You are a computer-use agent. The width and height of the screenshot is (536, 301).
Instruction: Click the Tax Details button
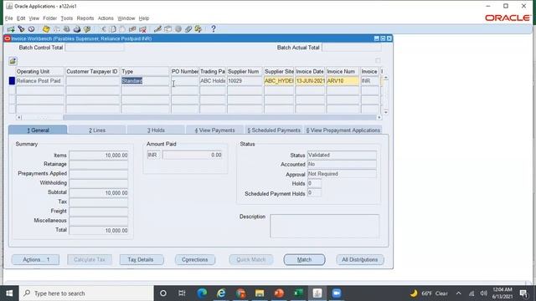point(142,260)
